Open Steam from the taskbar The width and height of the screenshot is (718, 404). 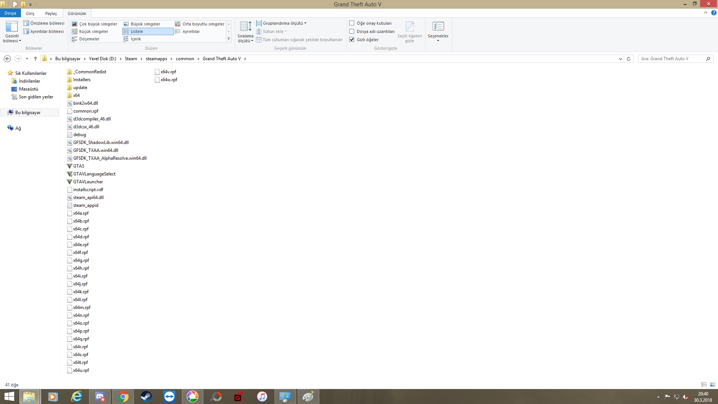[146, 397]
